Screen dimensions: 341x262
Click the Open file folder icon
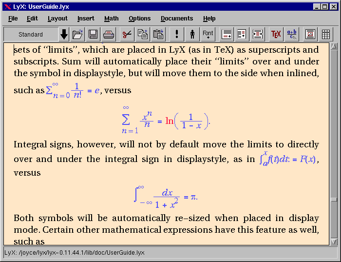pyautogui.click(x=77, y=34)
